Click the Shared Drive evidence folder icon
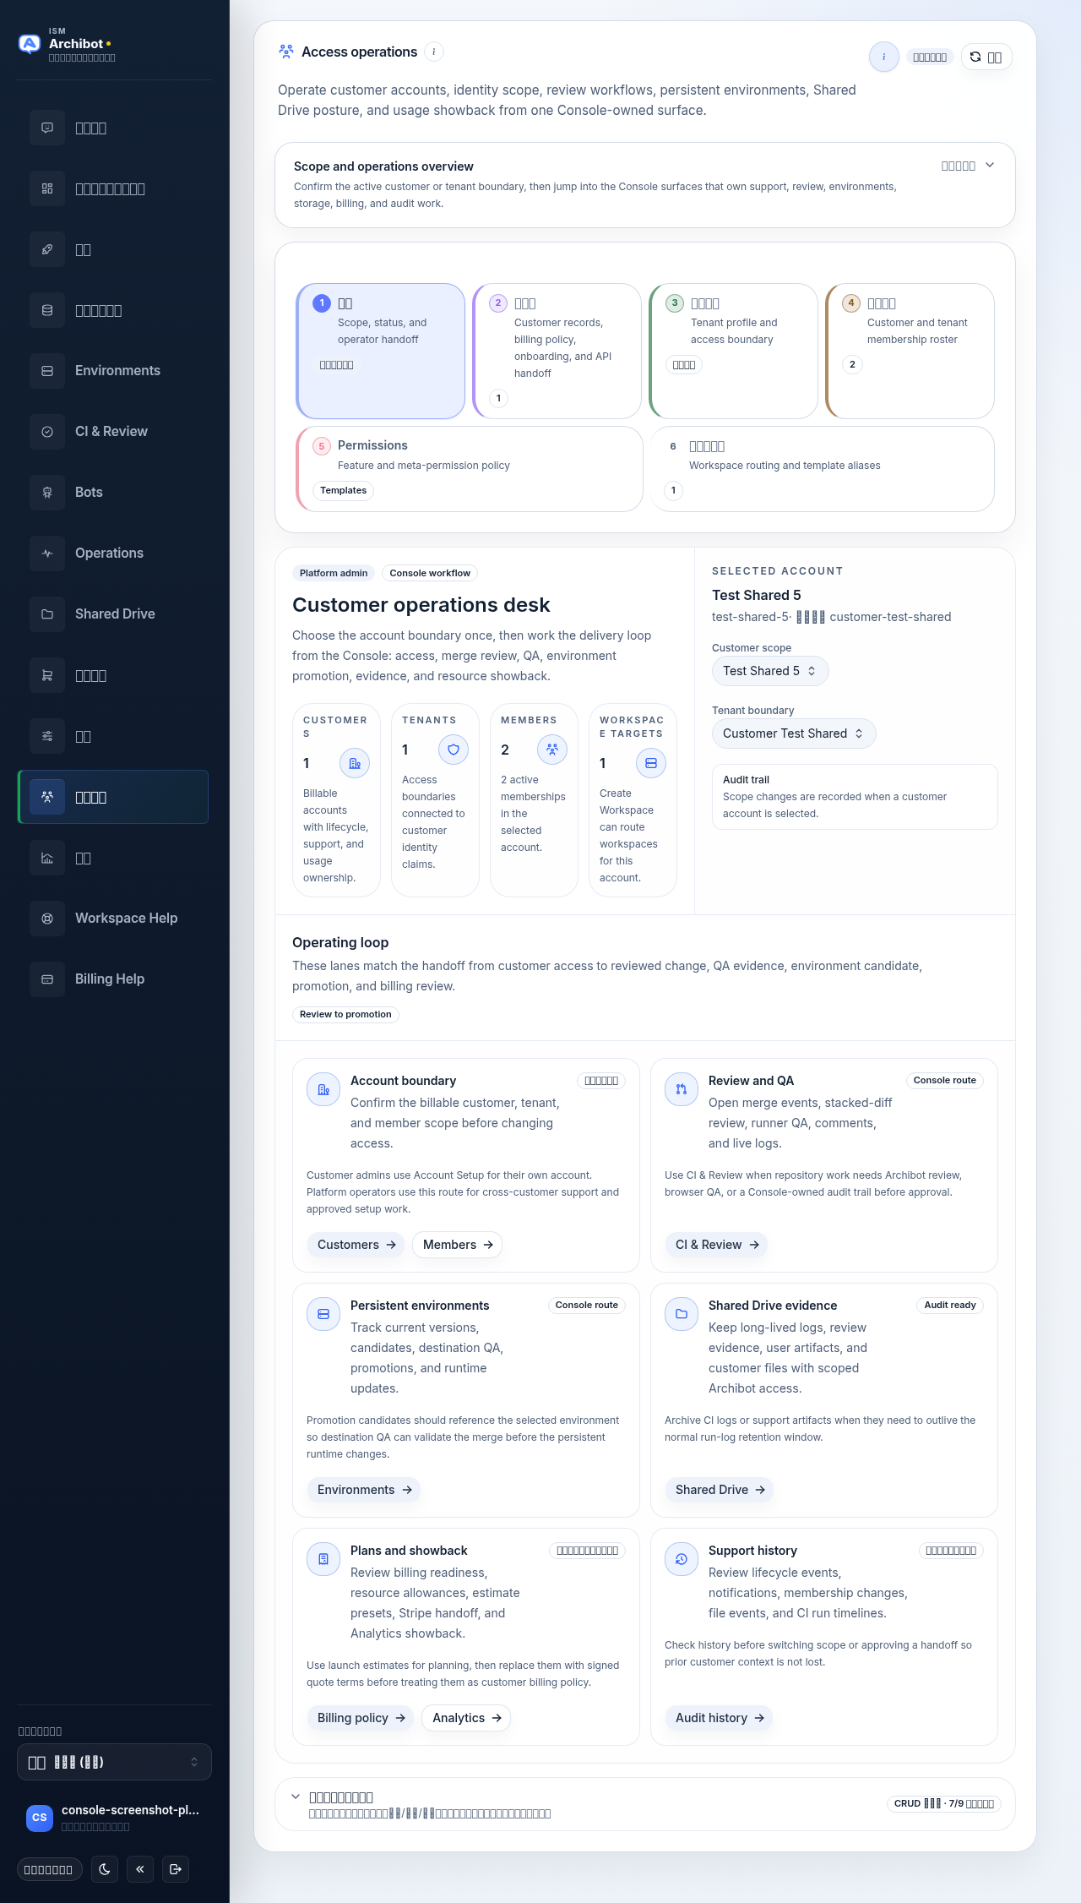The height and width of the screenshot is (1903, 1081). [x=682, y=1314]
